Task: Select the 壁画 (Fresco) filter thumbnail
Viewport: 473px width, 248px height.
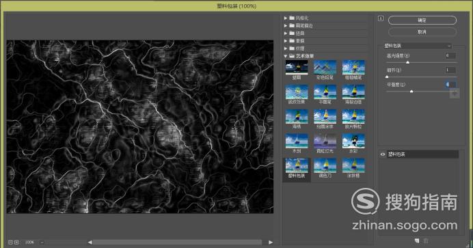Action: 297,67
